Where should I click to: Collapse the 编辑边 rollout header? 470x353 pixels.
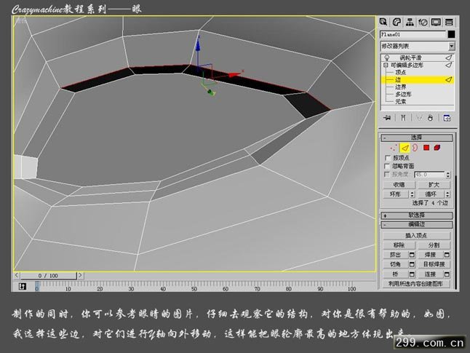tap(417, 224)
